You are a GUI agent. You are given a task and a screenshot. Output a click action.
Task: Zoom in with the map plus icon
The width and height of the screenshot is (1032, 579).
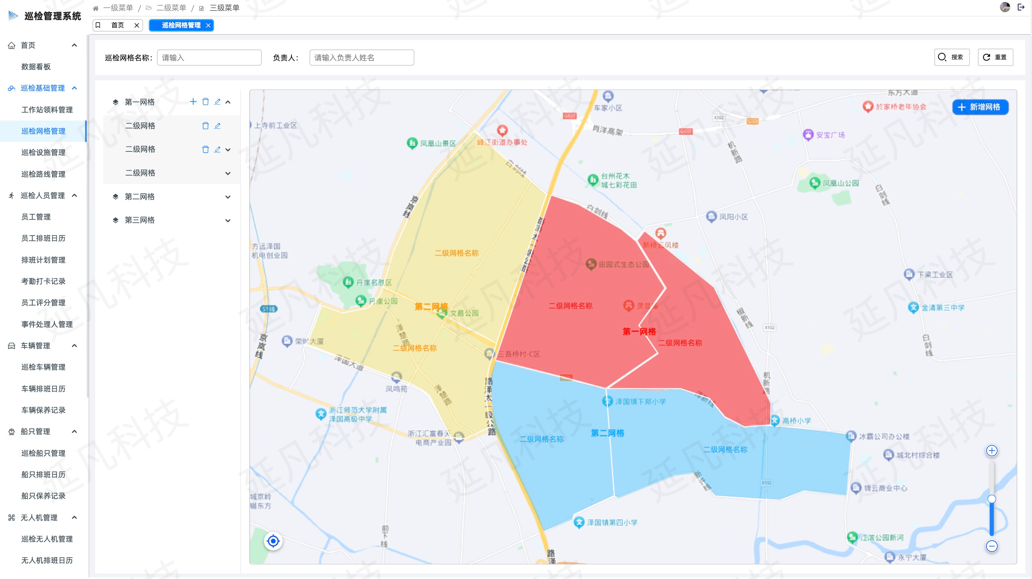click(991, 451)
